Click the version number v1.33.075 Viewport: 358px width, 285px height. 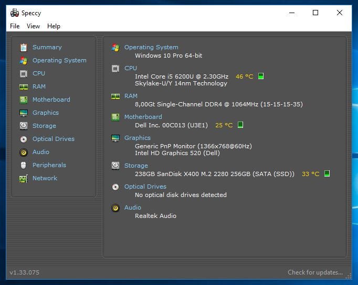[25, 272]
